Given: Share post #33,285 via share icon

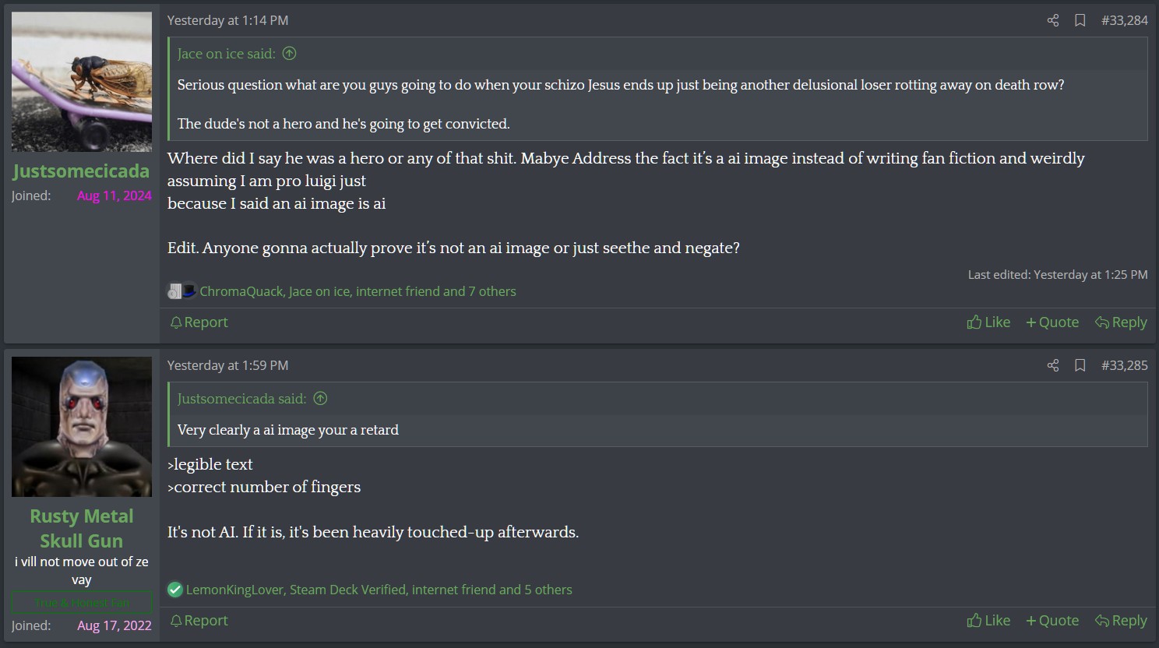Looking at the screenshot, I should pos(1053,365).
